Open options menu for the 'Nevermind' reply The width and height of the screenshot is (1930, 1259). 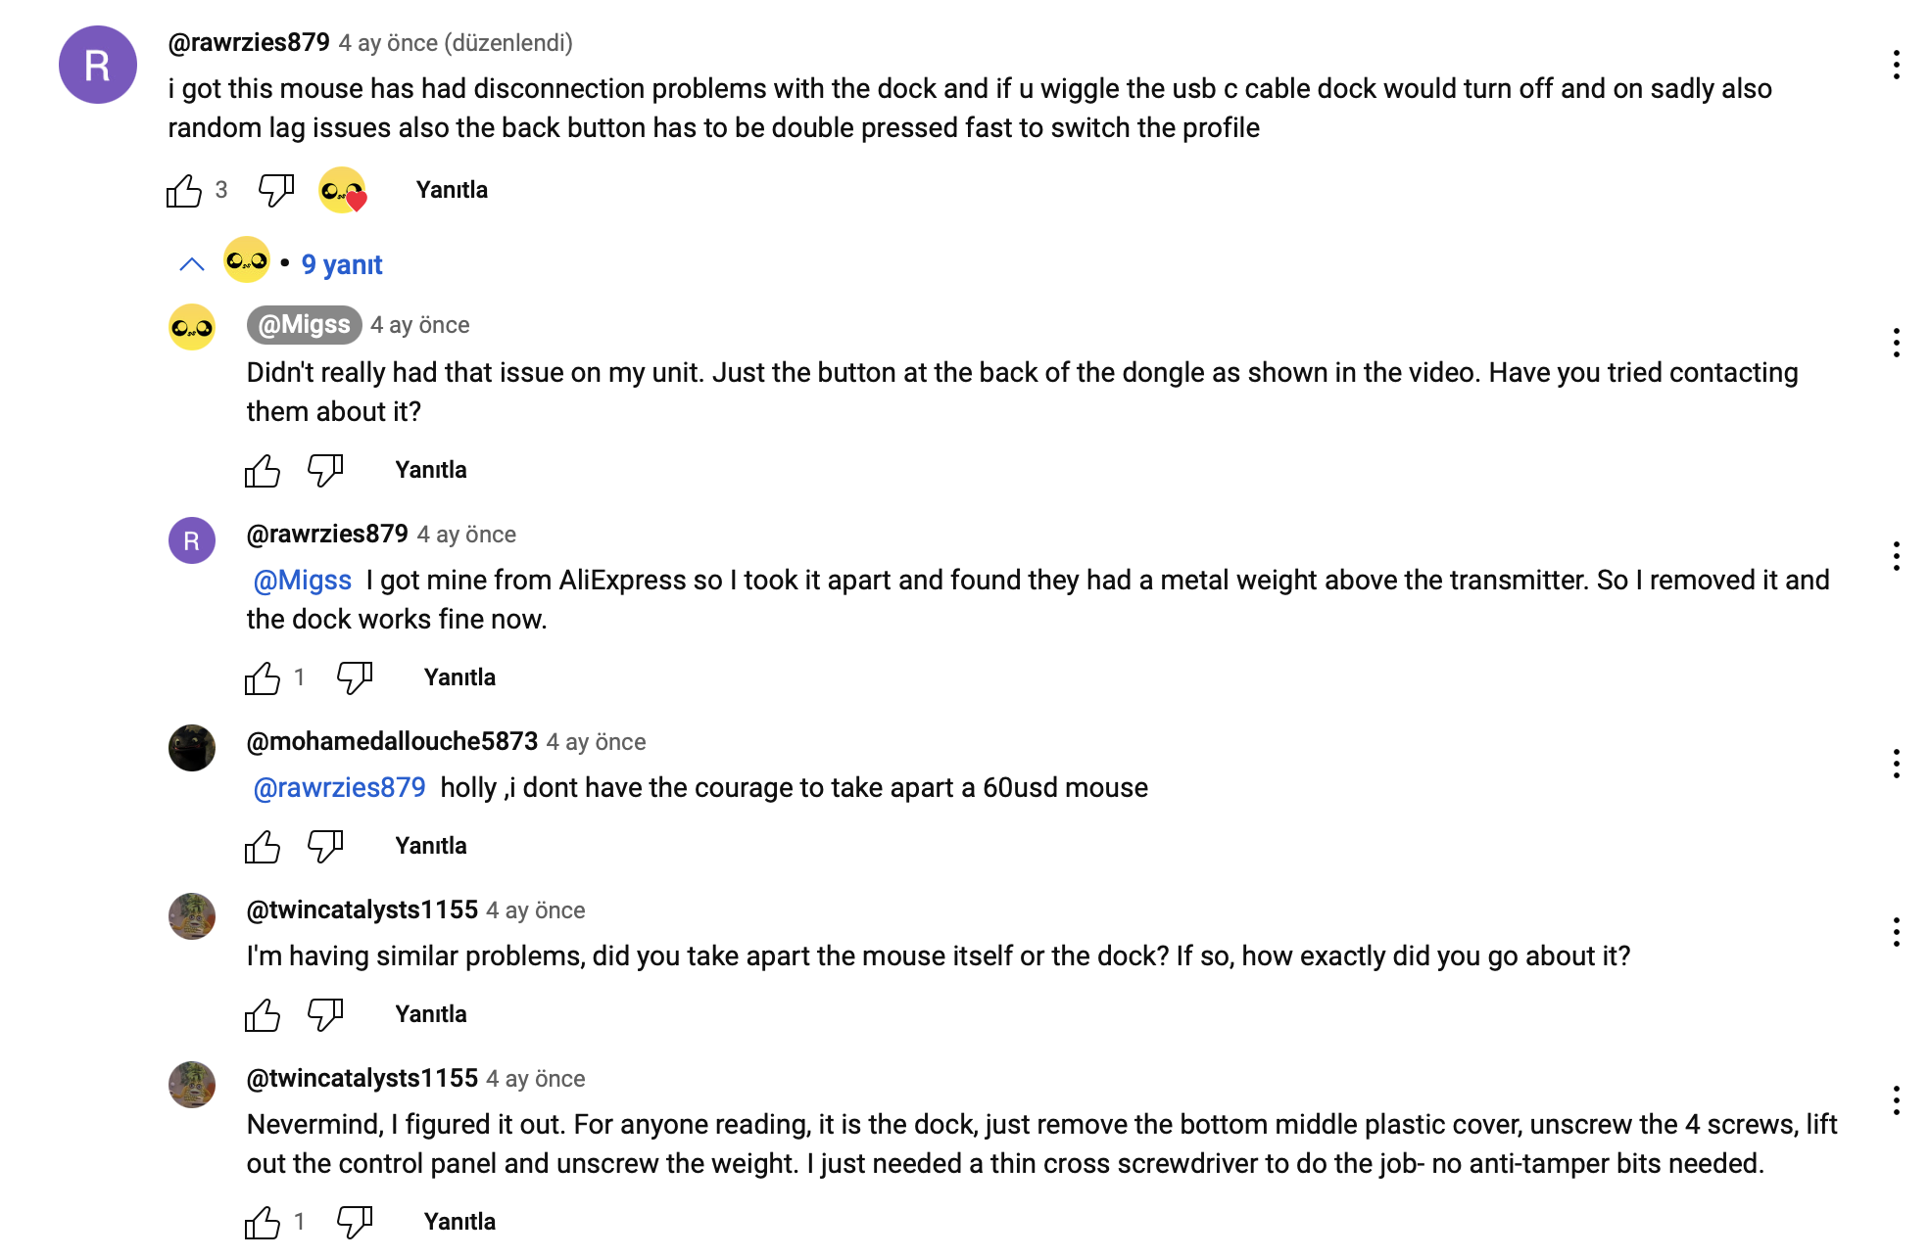1897,1100
